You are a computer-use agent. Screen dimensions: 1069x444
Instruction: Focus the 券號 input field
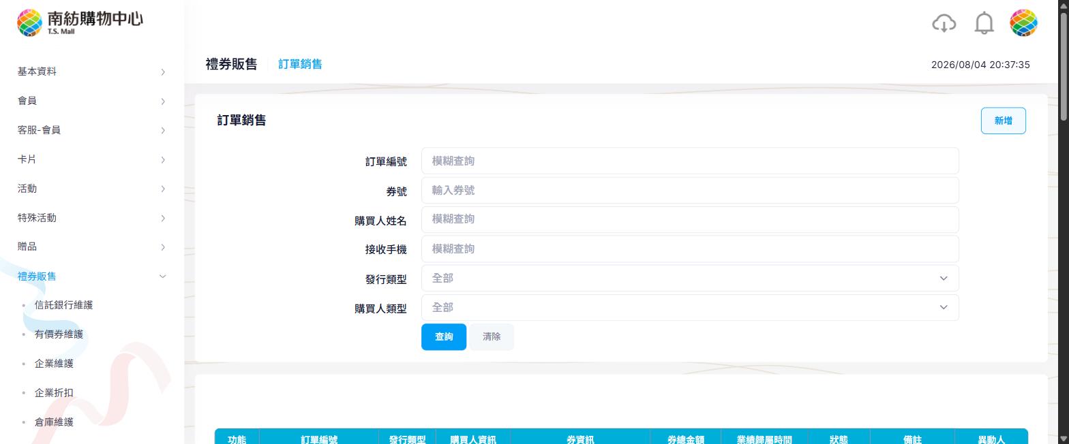pyautogui.click(x=690, y=190)
